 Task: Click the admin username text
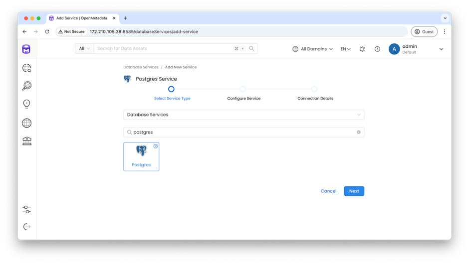pyautogui.click(x=410, y=46)
